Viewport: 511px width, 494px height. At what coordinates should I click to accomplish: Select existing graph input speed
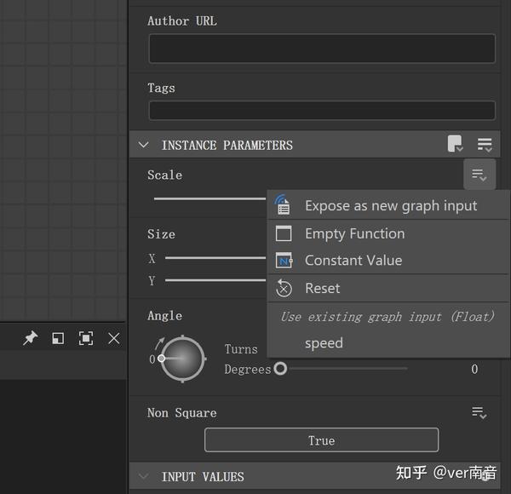point(324,343)
